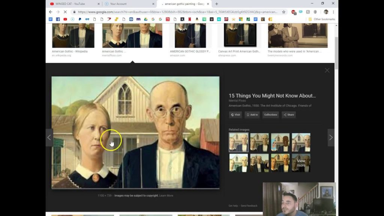
Task: Open the large American Gothic preview image
Action: pyautogui.click(x=135, y=132)
